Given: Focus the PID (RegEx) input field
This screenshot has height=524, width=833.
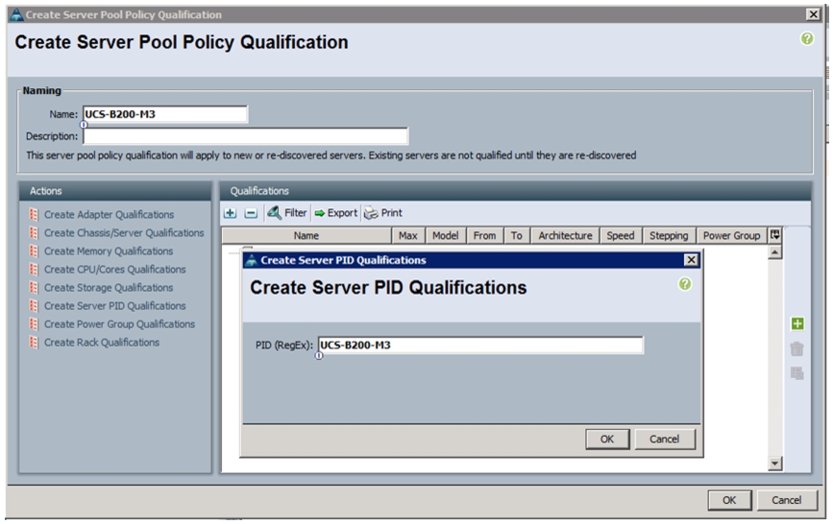Looking at the screenshot, I should (480, 345).
